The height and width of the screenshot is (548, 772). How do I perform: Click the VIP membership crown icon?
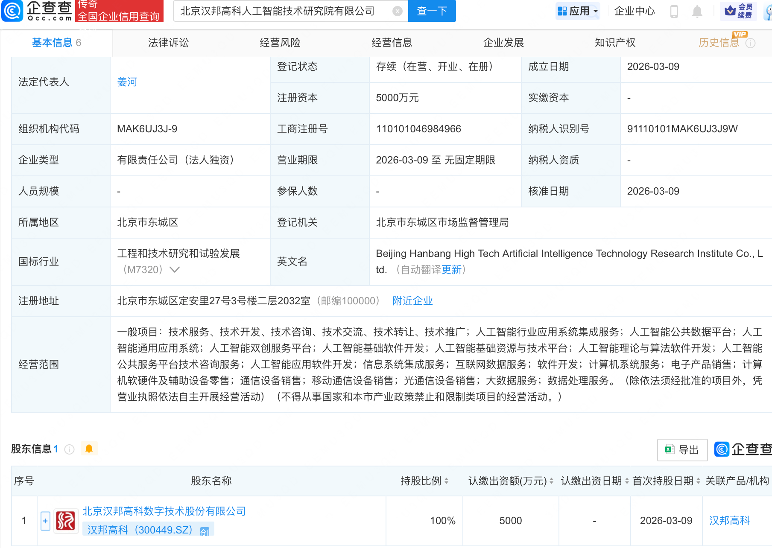pos(730,10)
